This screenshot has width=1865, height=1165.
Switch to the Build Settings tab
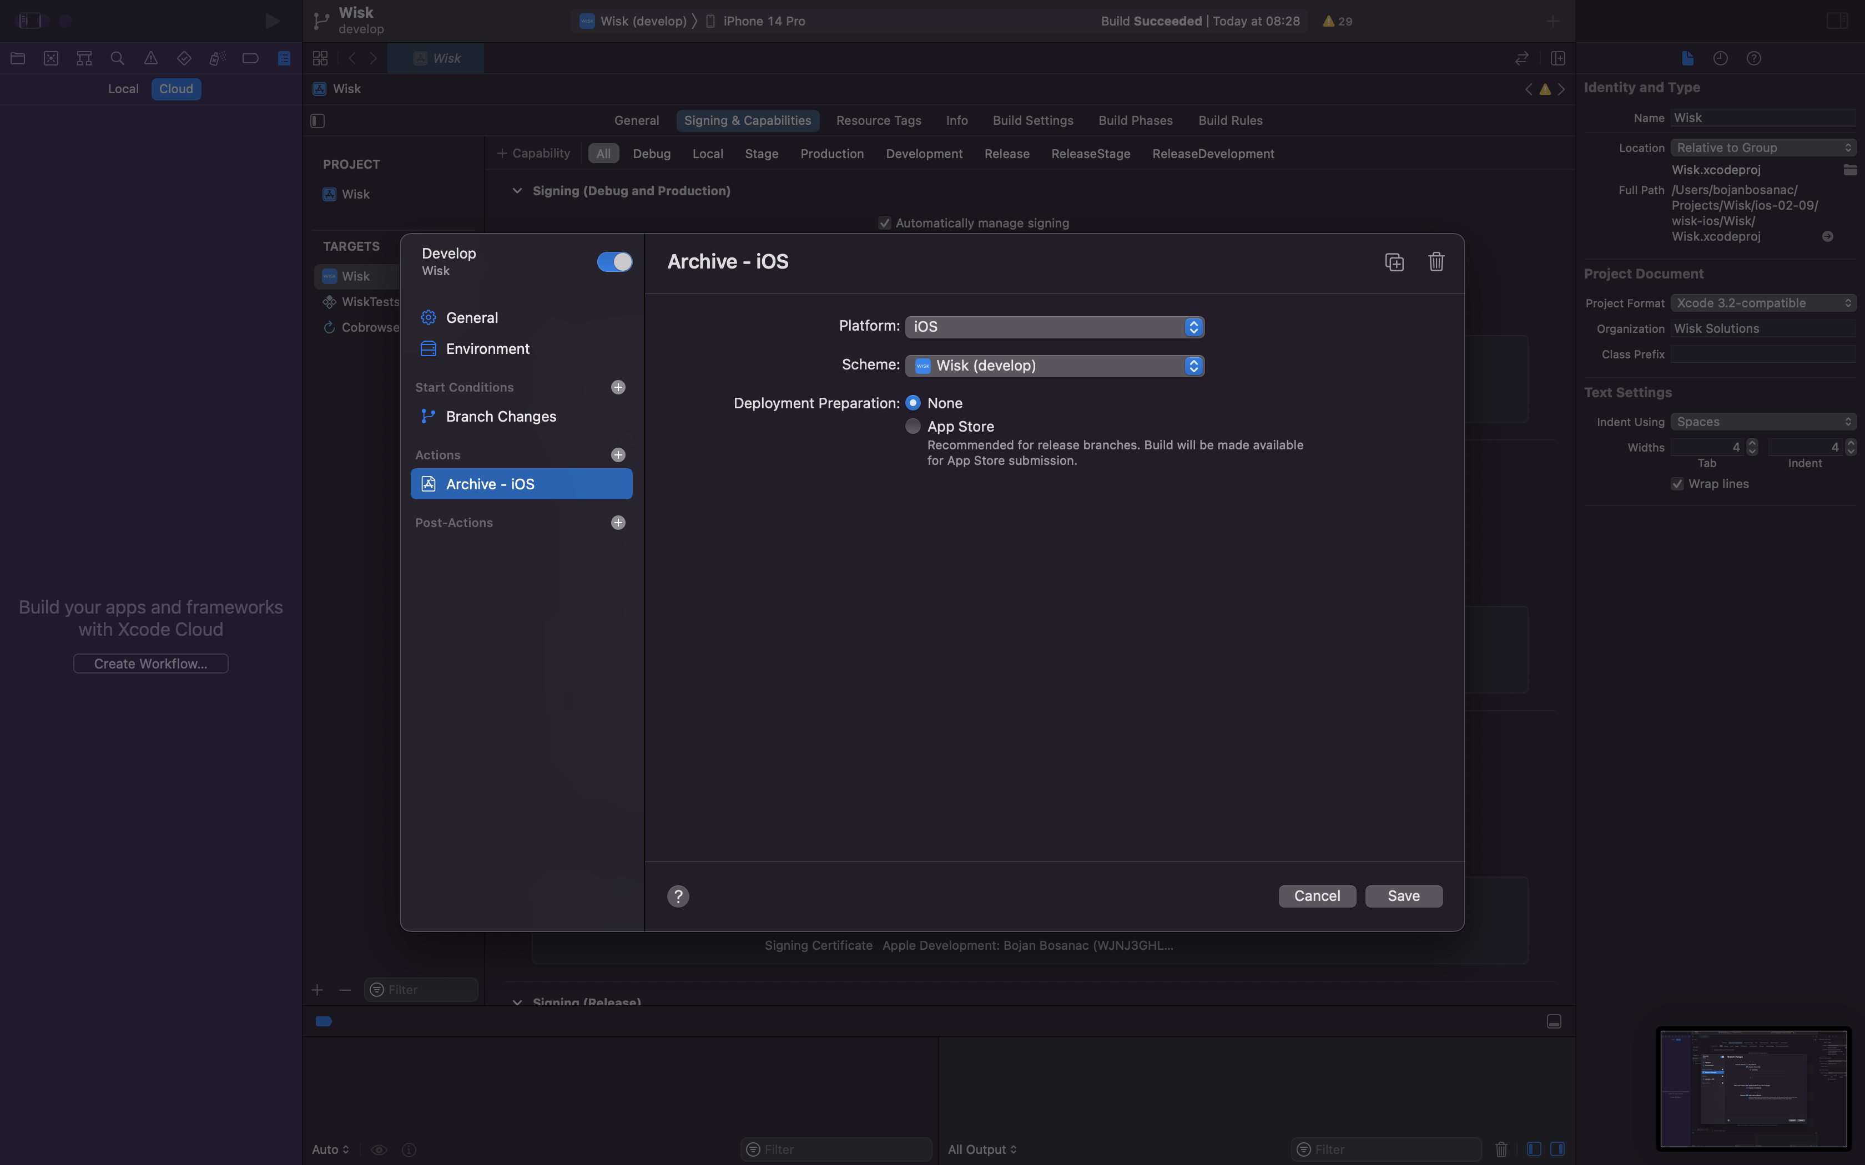pos(1032,121)
